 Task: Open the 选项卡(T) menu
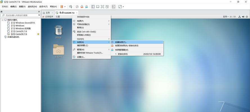click(44, 7)
